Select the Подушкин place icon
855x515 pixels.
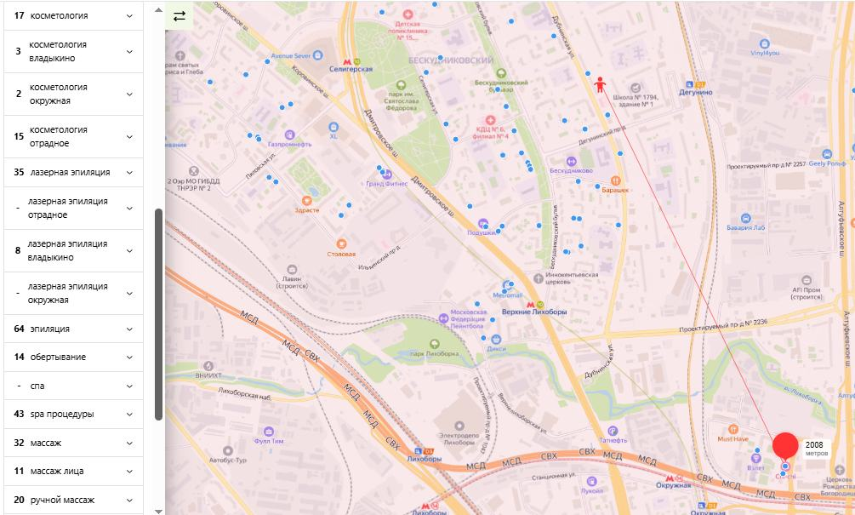click(x=482, y=224)
